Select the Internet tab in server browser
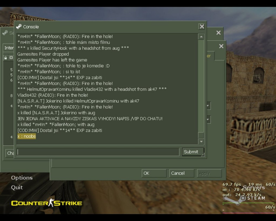This screenshot has width=276, height=221. tap(9, 48)
